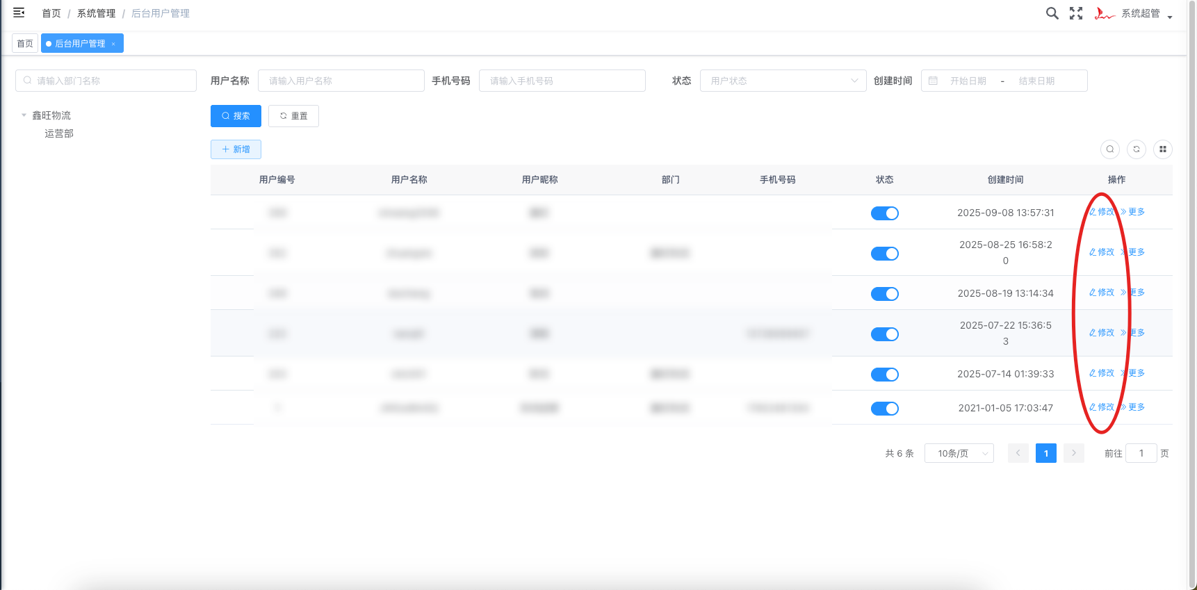The height and width of the screenshot is (590, 1197).
Task: Pick 结束日期 in date range
Action: (1036, 81)
